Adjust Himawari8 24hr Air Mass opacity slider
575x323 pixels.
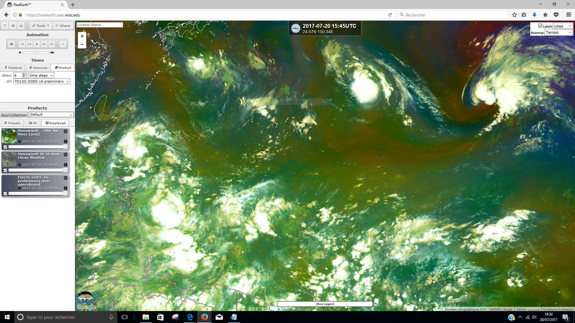[x=37, y=147]
